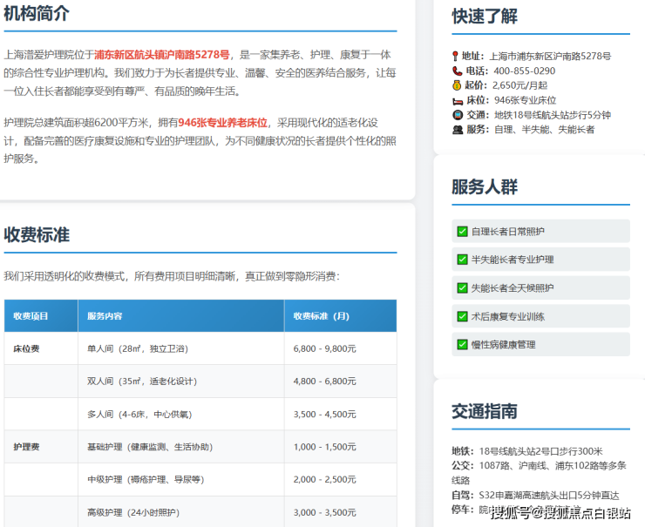645x527 pixels.
Task: Click the pushpin icon beside 地址
Action: pos(456,56)
